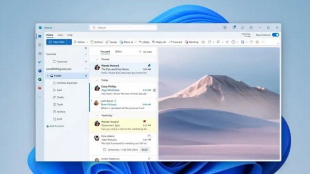Click the snooze clock icon
Screen dimensions: 310x174
pos(233,42)
